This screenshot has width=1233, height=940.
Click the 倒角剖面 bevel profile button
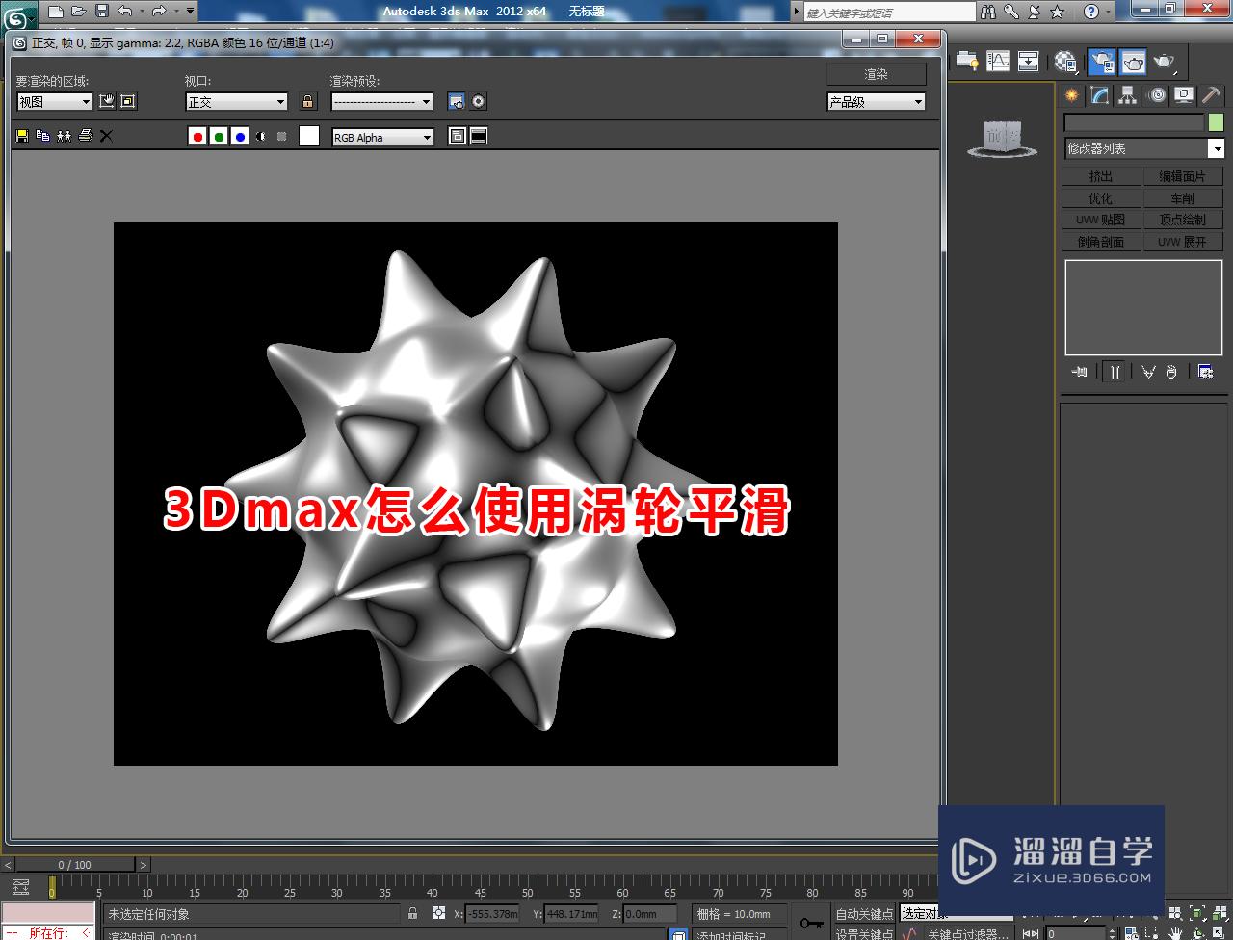1101,242
